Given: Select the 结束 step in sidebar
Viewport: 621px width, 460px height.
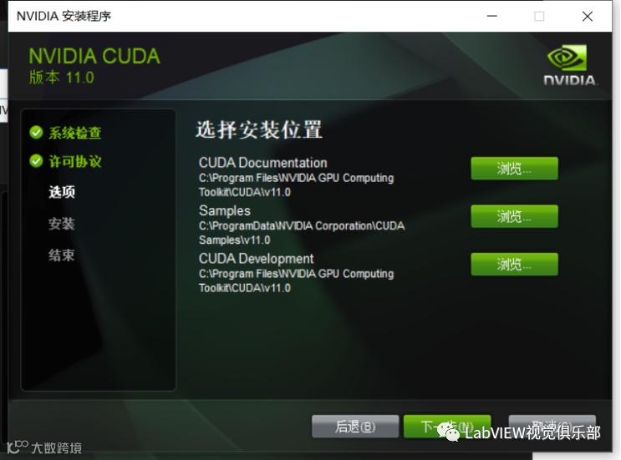Looking at the screenshot, I should coord(62,255).
